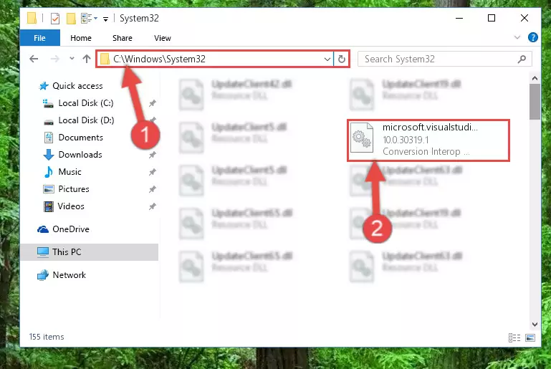The width and height of the screenshot is (551, 369).
Task: Go back with the Back arrow
Action: click(x=34, y=59)
